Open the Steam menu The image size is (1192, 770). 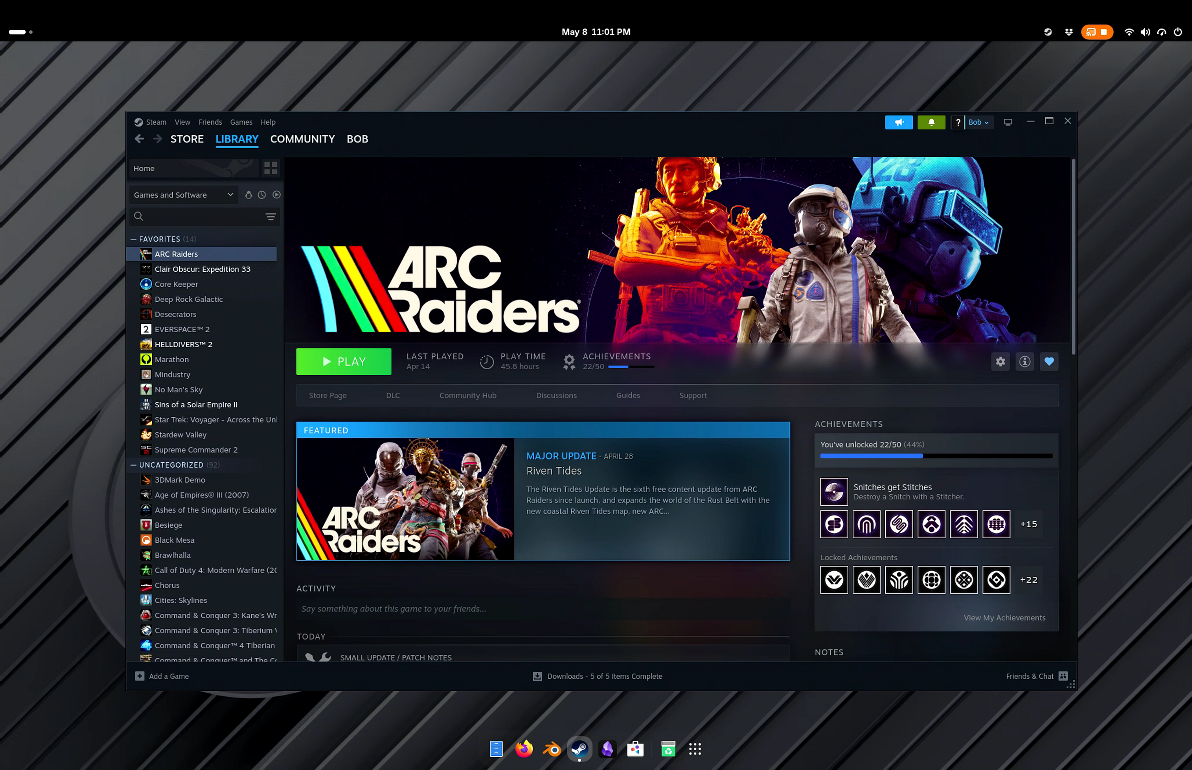155,122
